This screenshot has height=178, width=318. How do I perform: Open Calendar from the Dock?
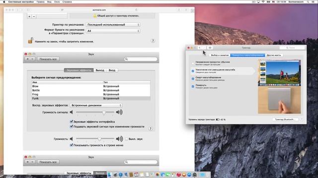point(136,175)
